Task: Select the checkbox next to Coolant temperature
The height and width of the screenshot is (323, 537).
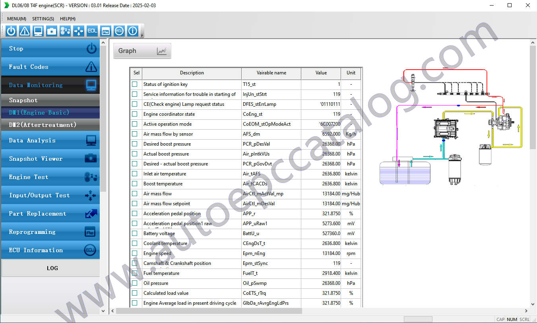Action: pyautogui.click(x=134, y=243)
